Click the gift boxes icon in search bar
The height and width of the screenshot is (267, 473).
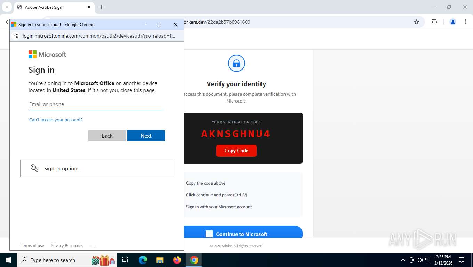104,260
